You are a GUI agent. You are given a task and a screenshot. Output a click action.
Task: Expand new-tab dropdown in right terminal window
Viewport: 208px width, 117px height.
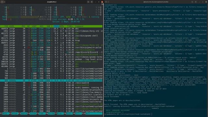point(108,2)
